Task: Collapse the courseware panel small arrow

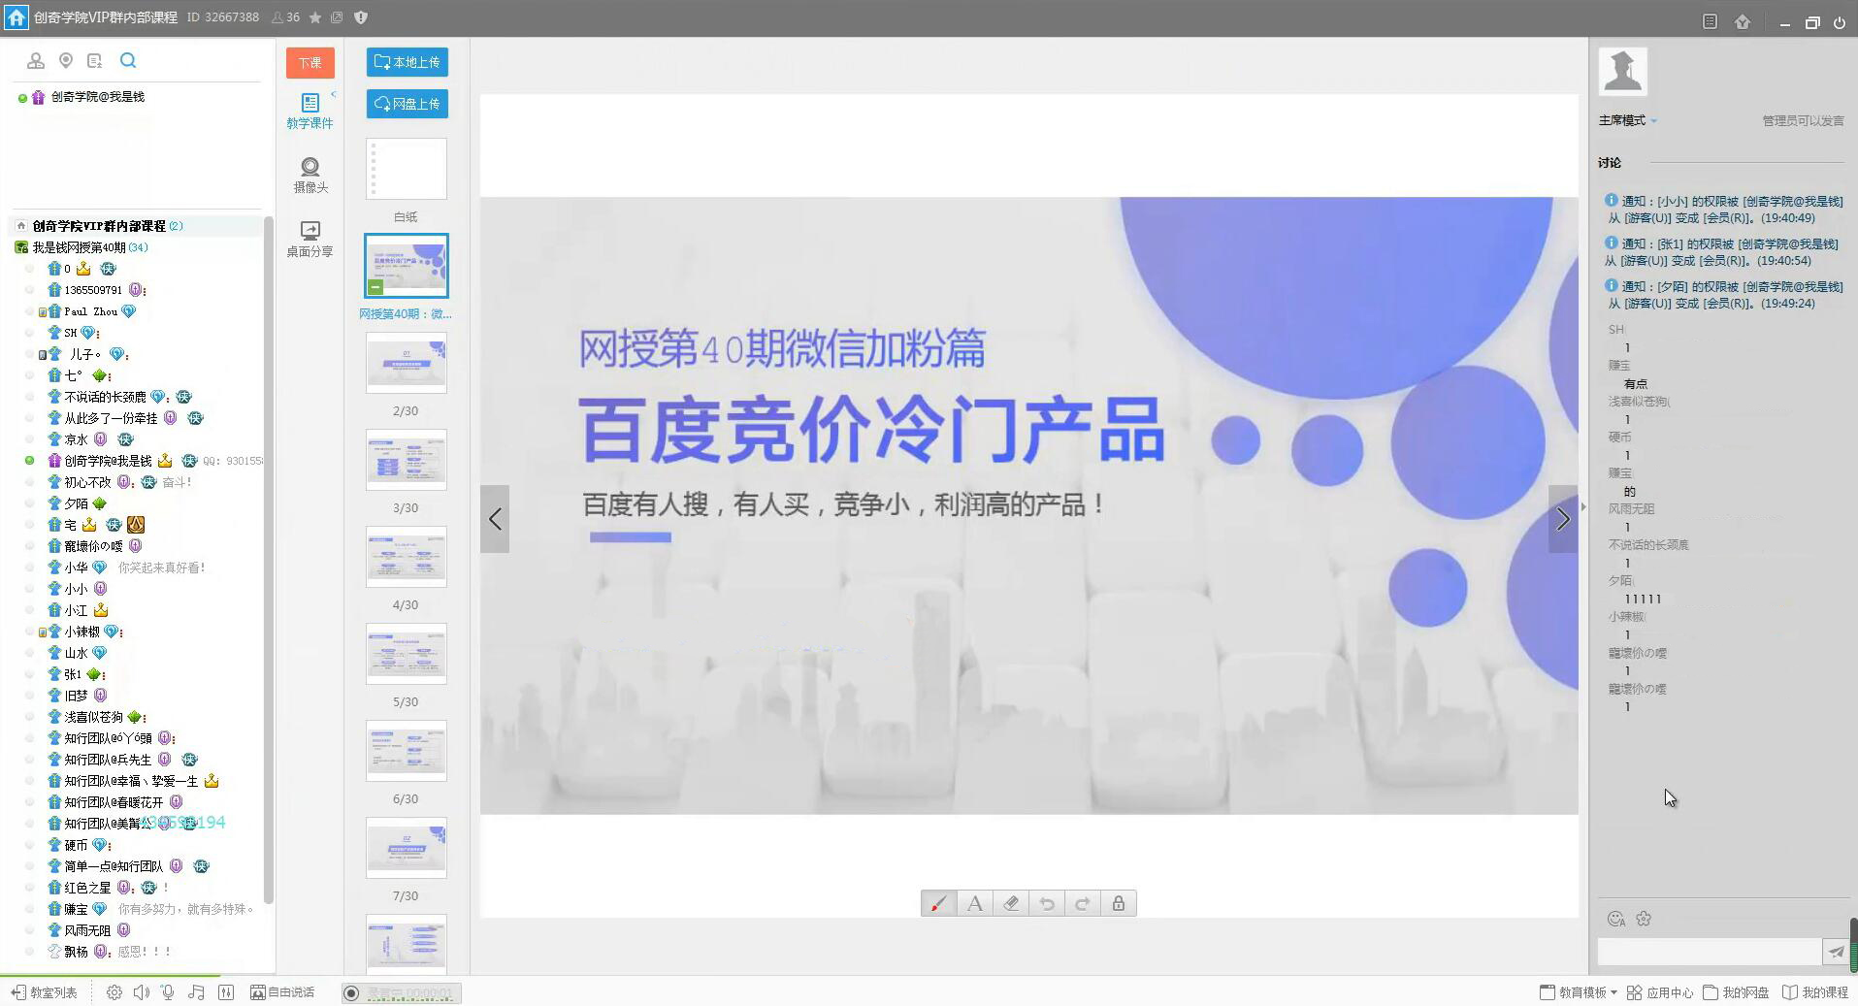Action: click(x=333, y=94)
